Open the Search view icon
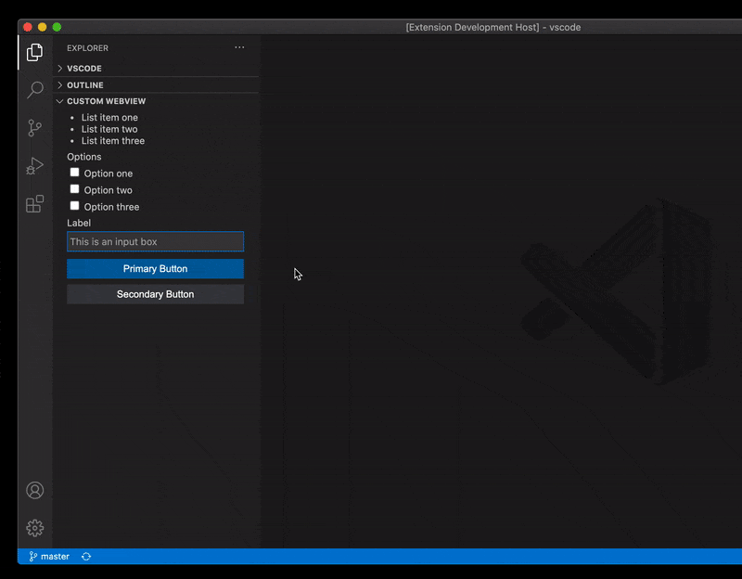Screen dimensions: 742x579 pos(34,90)
